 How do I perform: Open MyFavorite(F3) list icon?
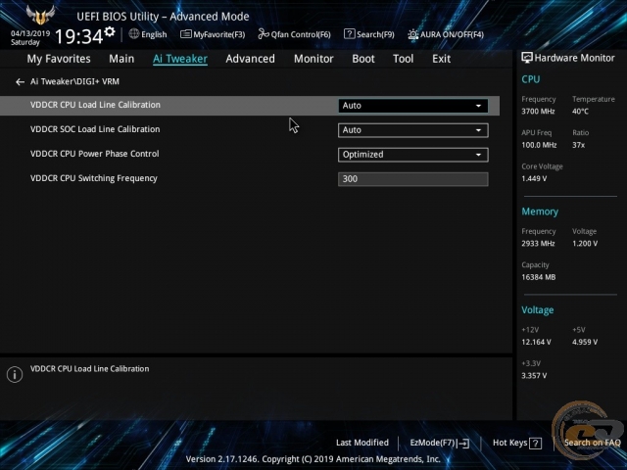tap(185, 34)
